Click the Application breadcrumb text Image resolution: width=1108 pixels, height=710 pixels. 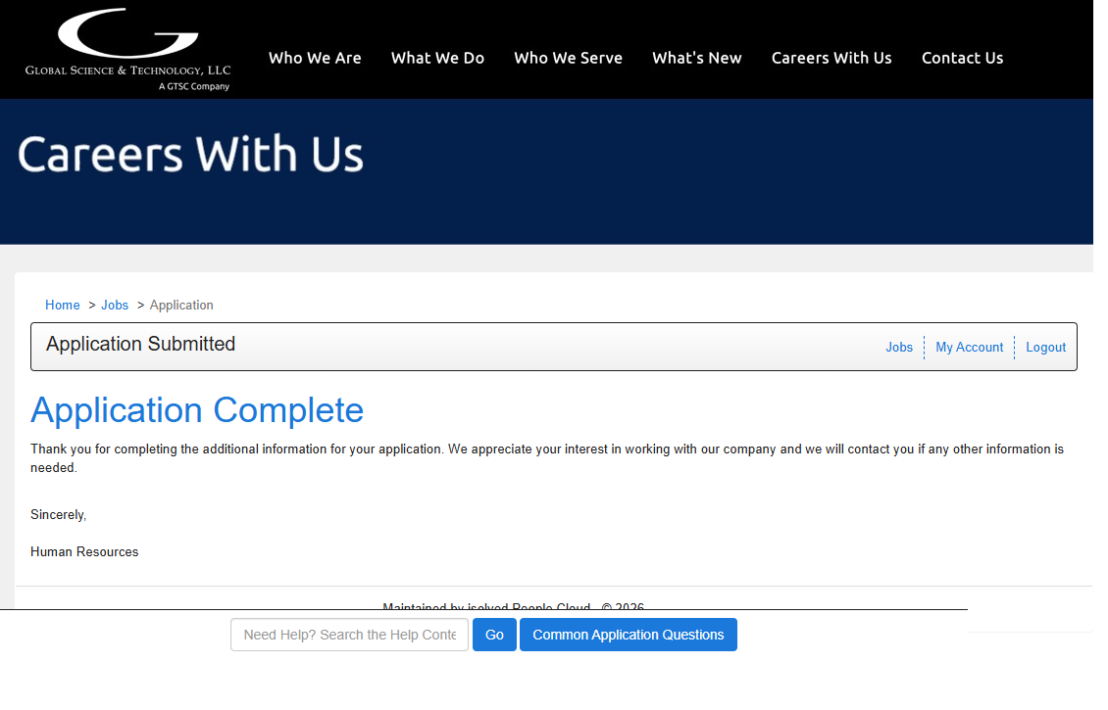(181, 305)
